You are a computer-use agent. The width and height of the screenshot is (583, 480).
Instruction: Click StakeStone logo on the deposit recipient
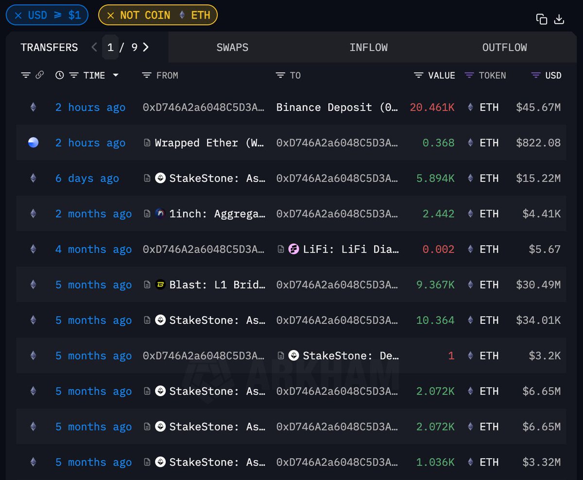(x=294, y=355)
